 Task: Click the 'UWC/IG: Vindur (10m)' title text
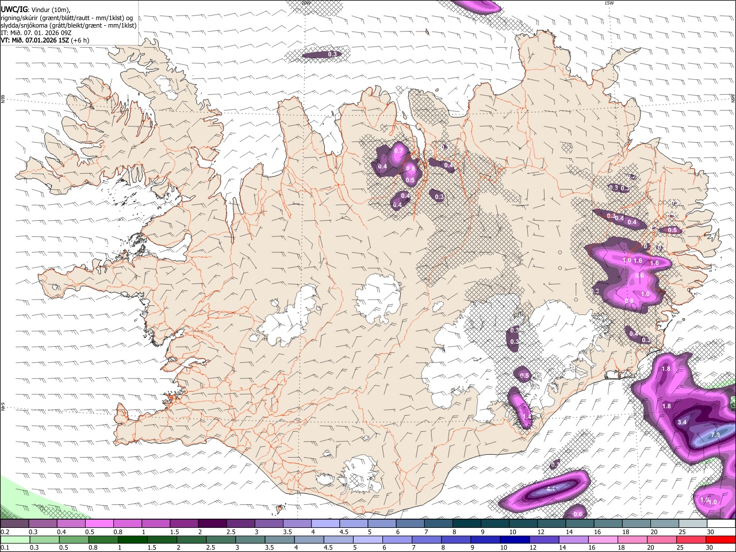[x=34, y=9]
